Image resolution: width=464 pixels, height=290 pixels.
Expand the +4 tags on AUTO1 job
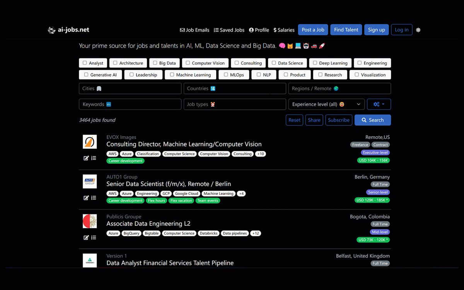coord(241,194)
